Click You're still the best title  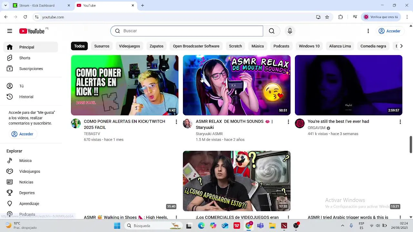[338, 121]
